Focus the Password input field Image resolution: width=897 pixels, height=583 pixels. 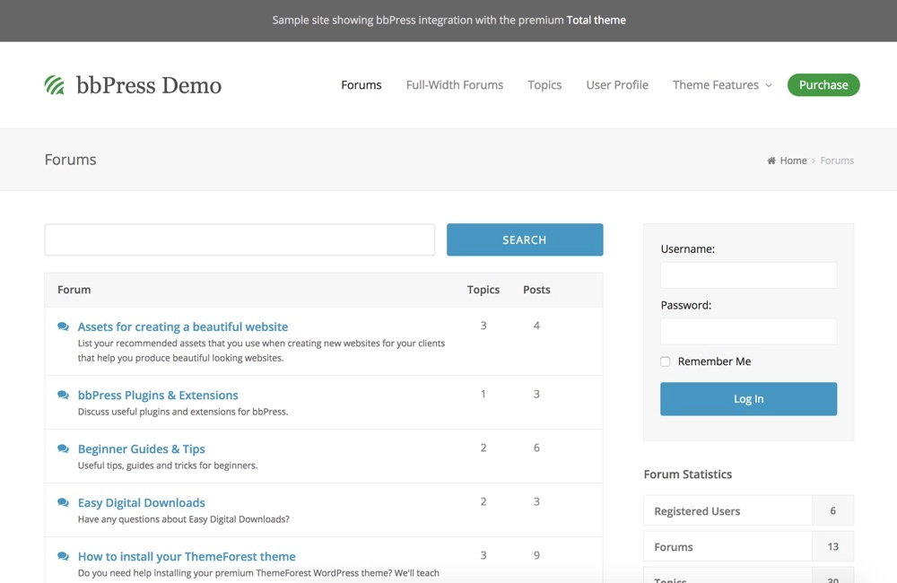point(748,331)
